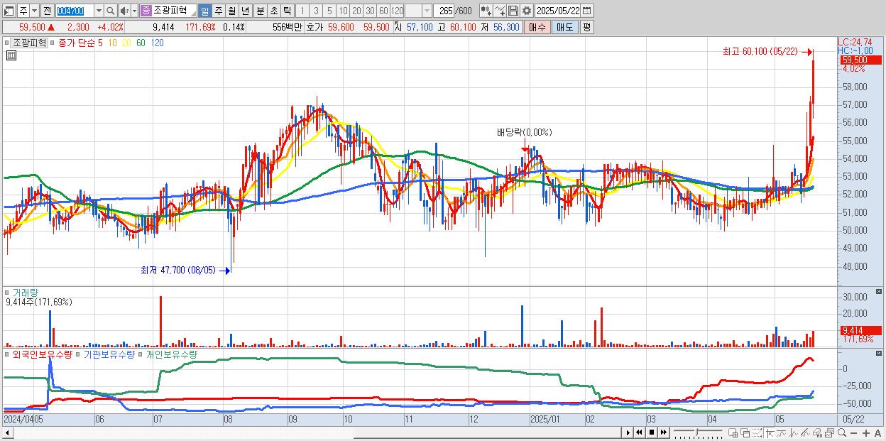Select the 월 monthly chart tab

pyautogui.click(x=231, y=11)
